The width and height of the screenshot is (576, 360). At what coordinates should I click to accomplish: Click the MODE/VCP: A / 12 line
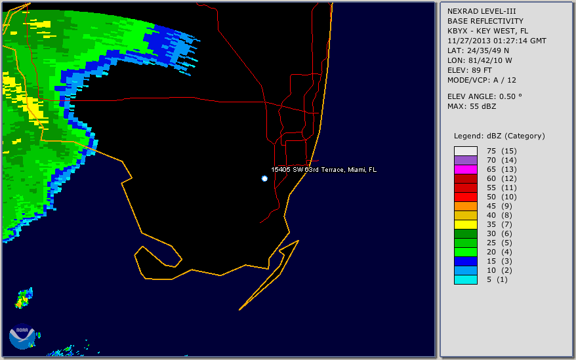click(x=482, y=80)
